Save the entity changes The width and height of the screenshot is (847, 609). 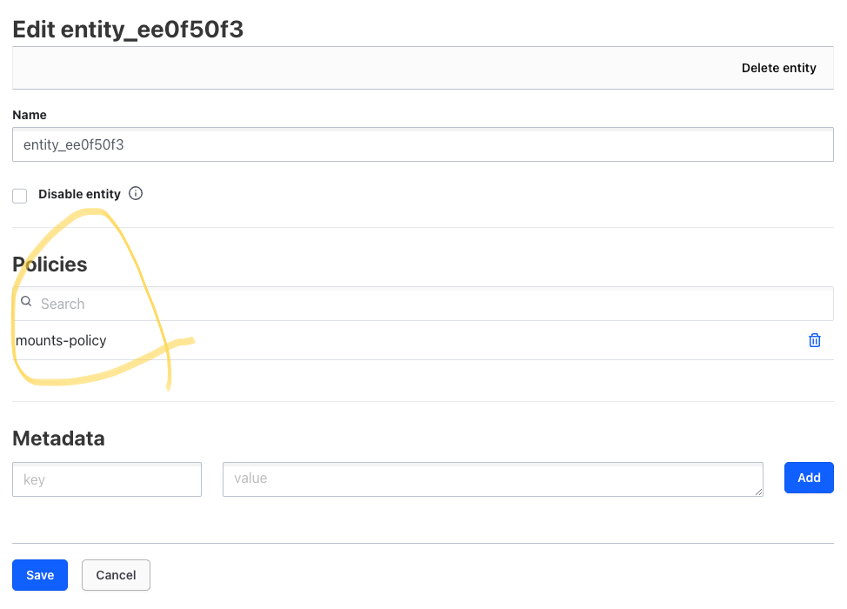(x=40, y=575)
